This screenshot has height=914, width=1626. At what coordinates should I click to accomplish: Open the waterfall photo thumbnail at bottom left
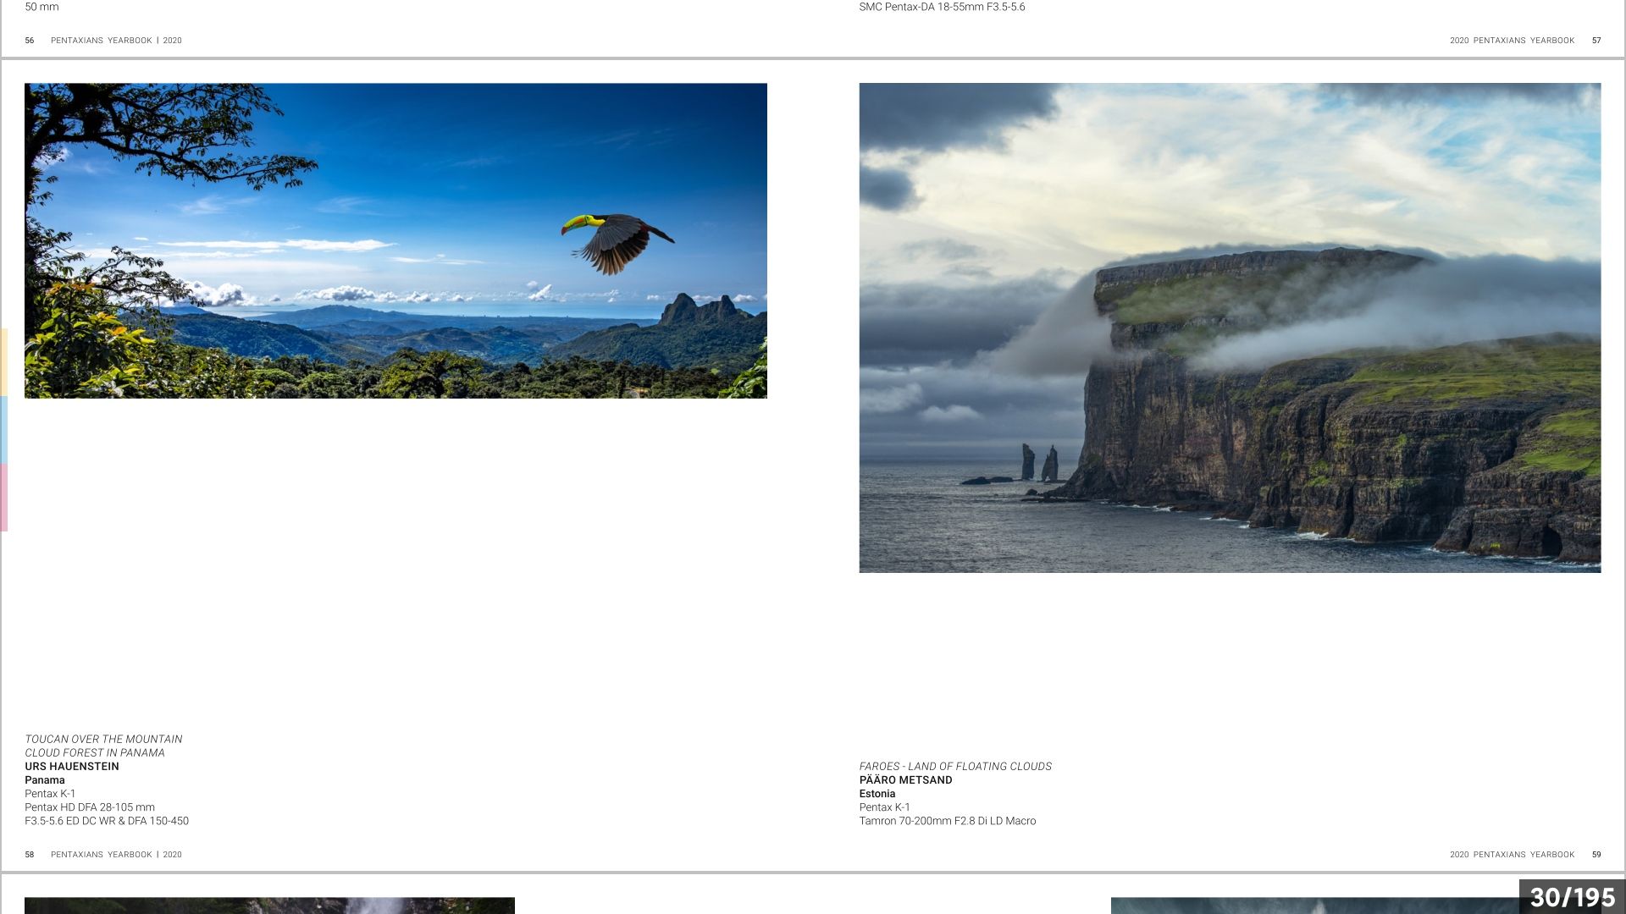click(269, 906)
